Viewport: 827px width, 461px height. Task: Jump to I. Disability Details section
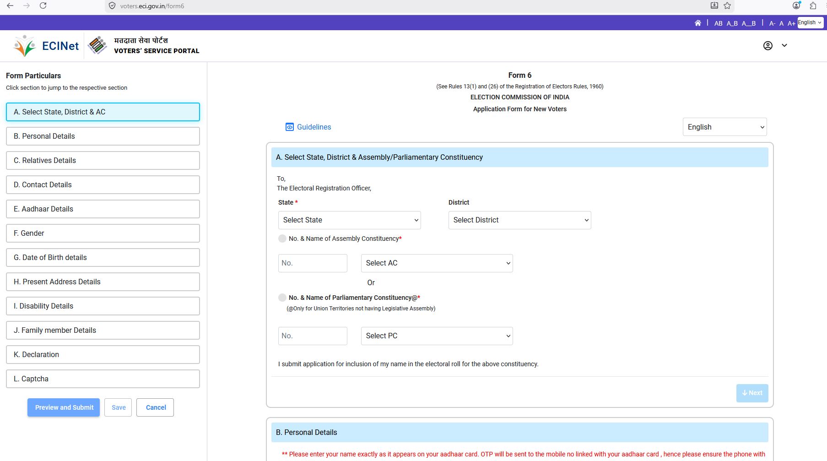(x=103, y=306)
